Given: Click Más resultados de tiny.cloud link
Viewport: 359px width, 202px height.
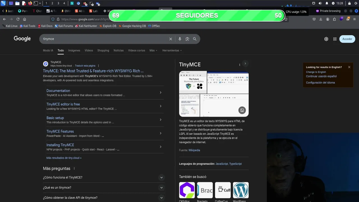Looking at the screenshot, I should coord(64,158).
